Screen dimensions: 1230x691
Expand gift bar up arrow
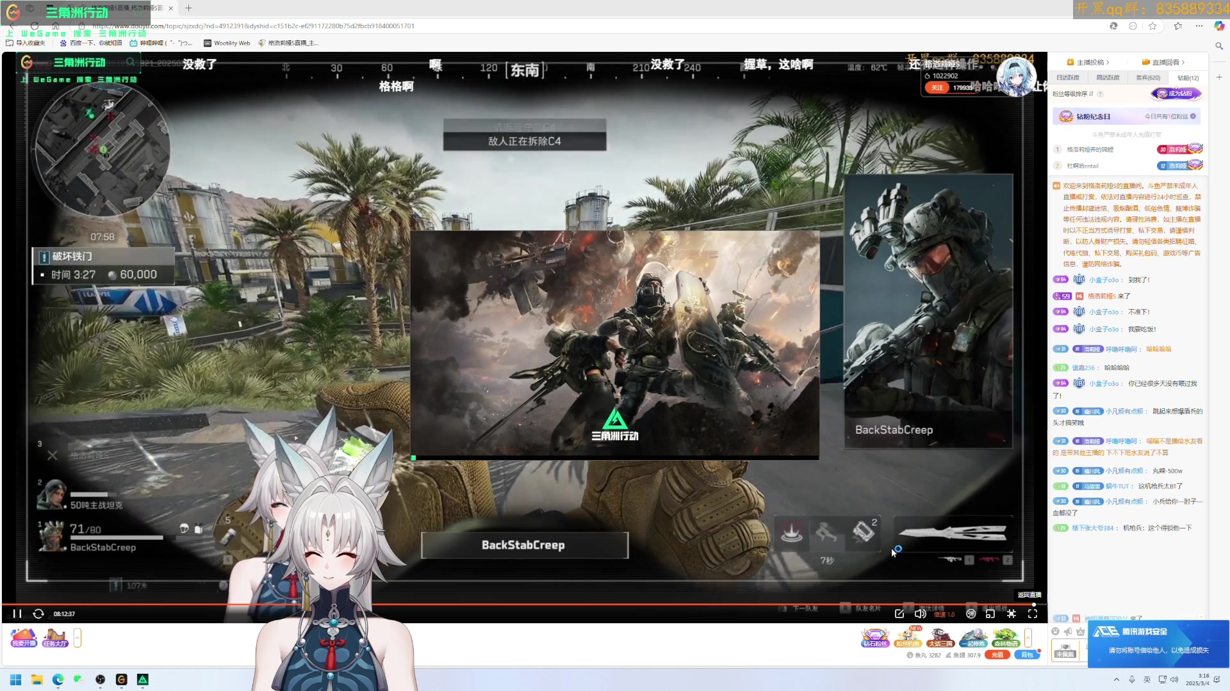(1028, 638)
